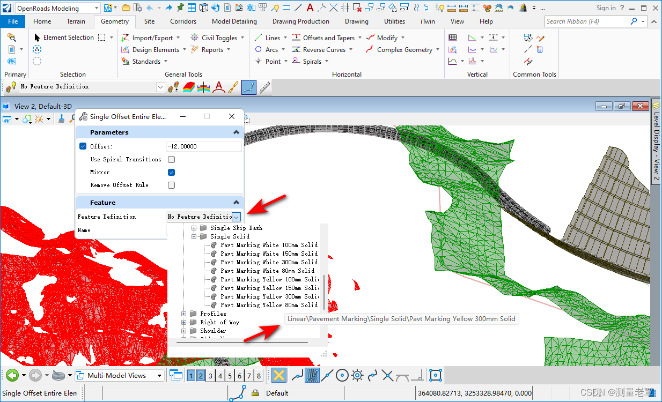Click the grey View Next arrow
Viewport: 662px width, 402px height.
pyautogui.click(x=35, y=375)
